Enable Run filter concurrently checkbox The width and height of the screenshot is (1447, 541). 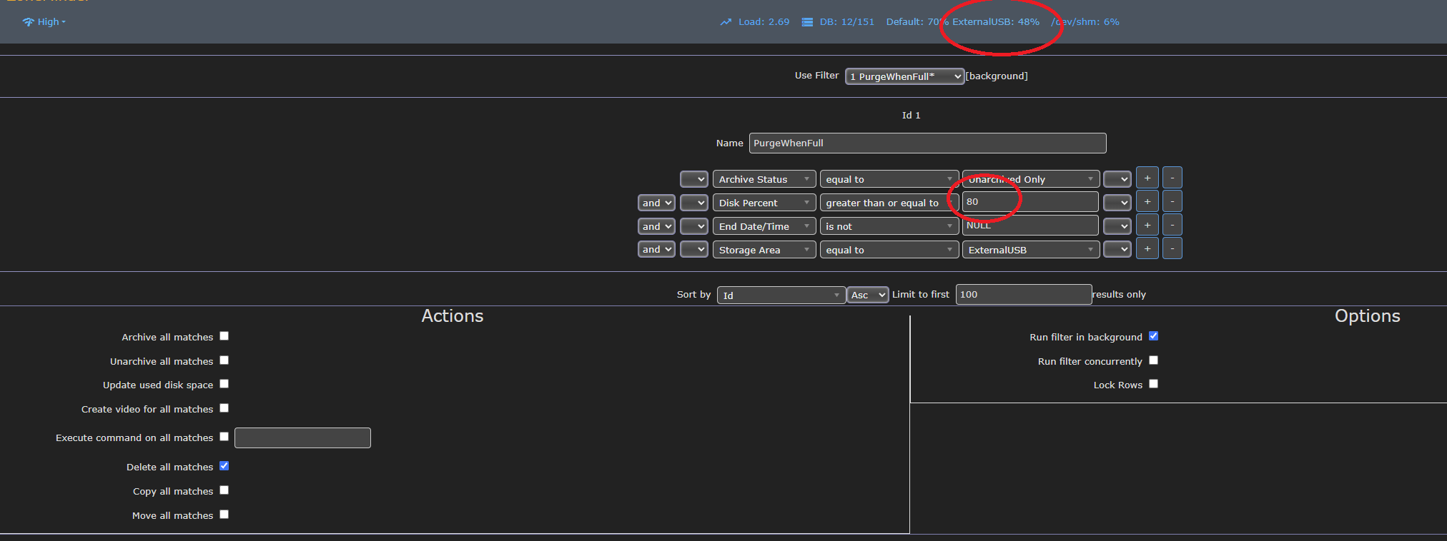click(x=1153, y=360)
